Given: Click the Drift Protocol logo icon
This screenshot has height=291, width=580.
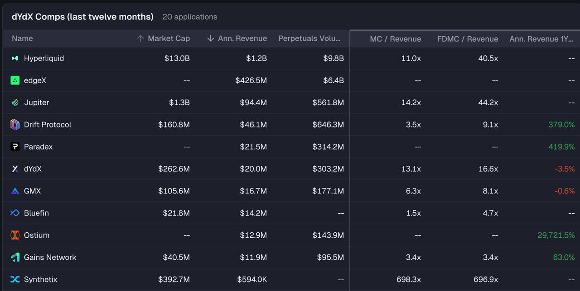Looking at the screenshot, I should point(15,125).
